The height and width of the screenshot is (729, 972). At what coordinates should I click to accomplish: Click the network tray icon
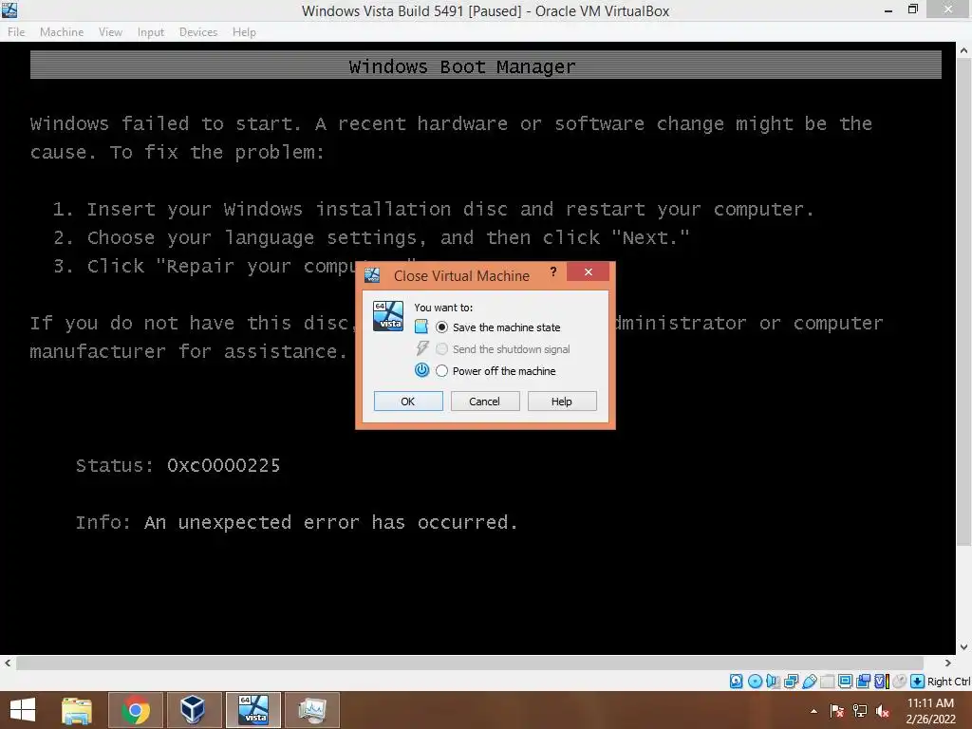860,711
